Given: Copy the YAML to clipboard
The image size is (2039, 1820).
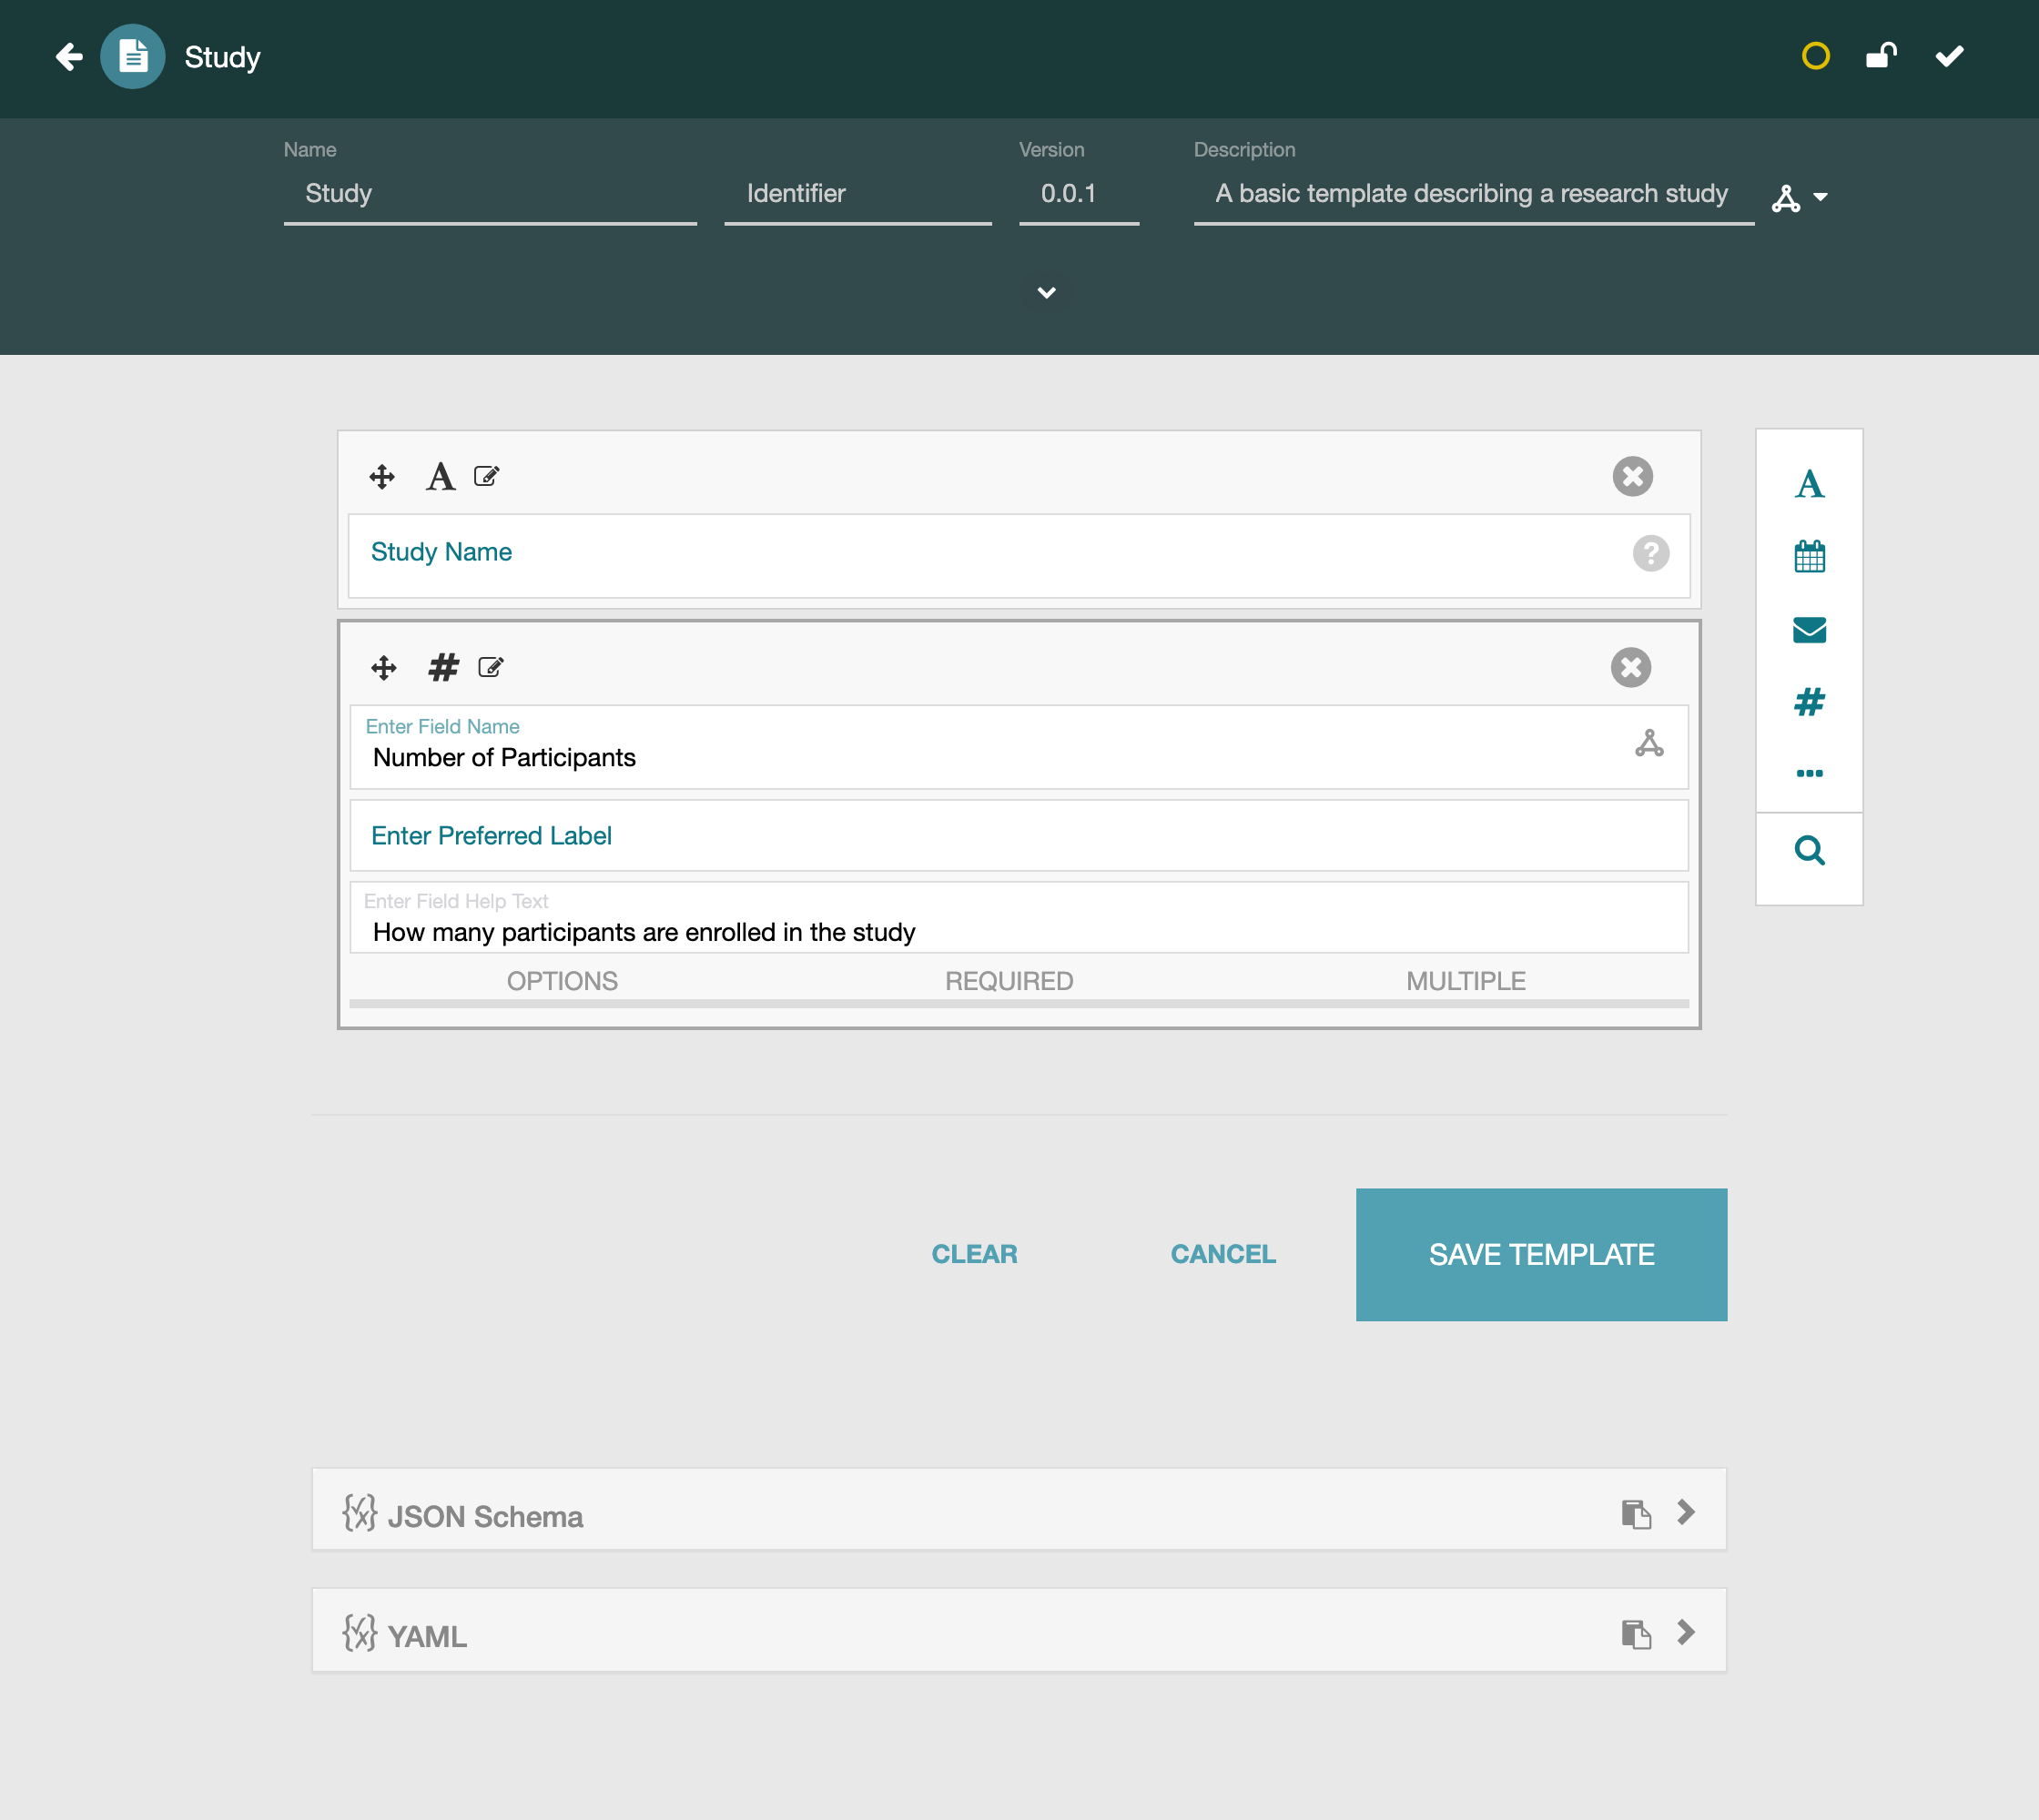Looking at the screenshot, I should click(1636, 1635).
